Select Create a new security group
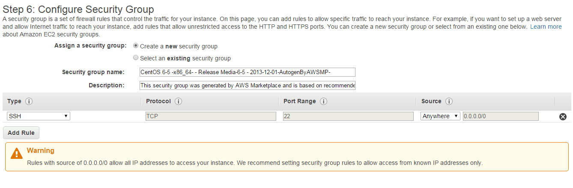Image resolution: width=573 pixels, height=188 pixels. [x=136, y=46]
